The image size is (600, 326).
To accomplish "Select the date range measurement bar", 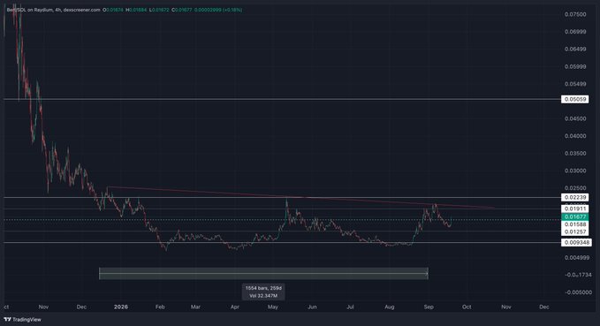I will pos(263,273).
